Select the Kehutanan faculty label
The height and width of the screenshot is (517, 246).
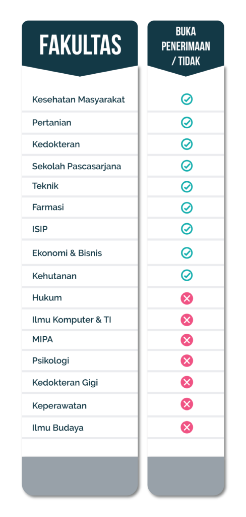(x=54, y=276)
